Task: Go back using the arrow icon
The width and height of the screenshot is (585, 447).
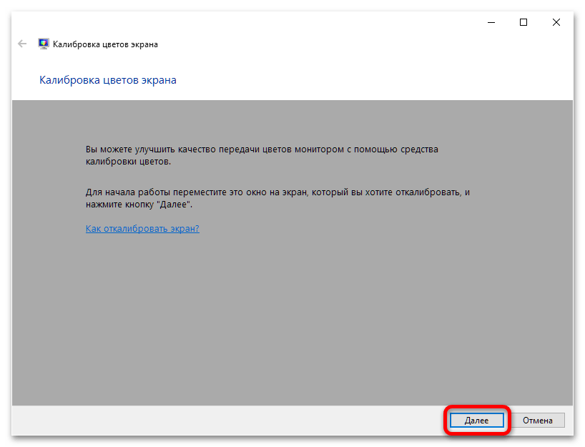Action: pyautogui.click(x=22, y=44)
